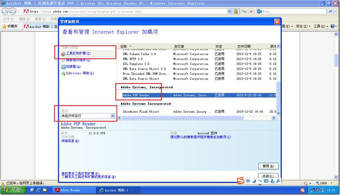Sort list by 名称 column header
The width and height of the screenshot is (340, 195).
(144, 46)
